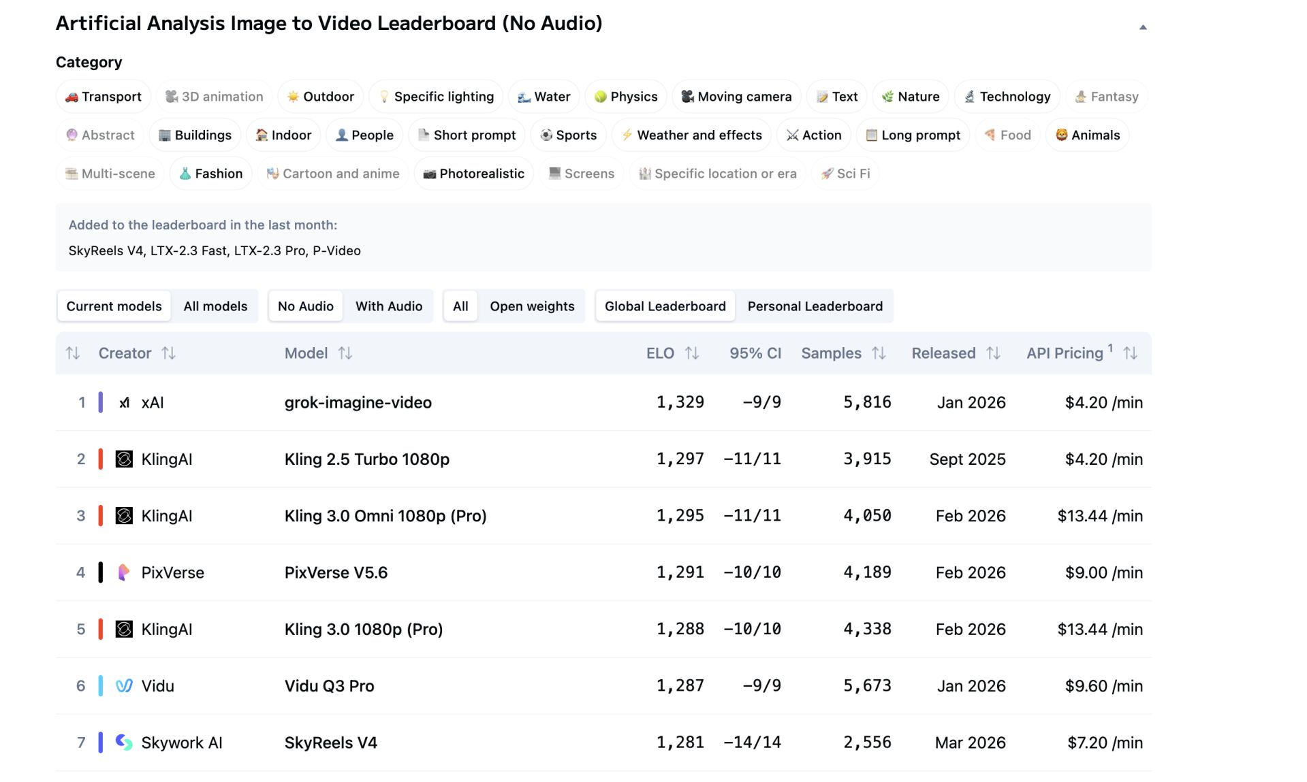Image resolution: width=1307 pixels, height=782 pixels.
Task: Click the KlingAI logo beside Kling 2.5 Turbo
Action: (x=124, y=459)
